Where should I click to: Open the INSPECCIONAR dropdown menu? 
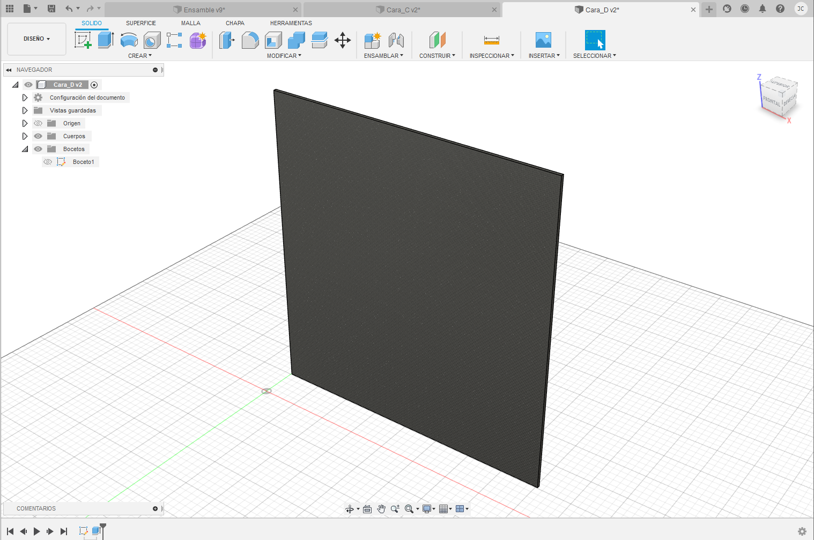[x=492, y=56]
